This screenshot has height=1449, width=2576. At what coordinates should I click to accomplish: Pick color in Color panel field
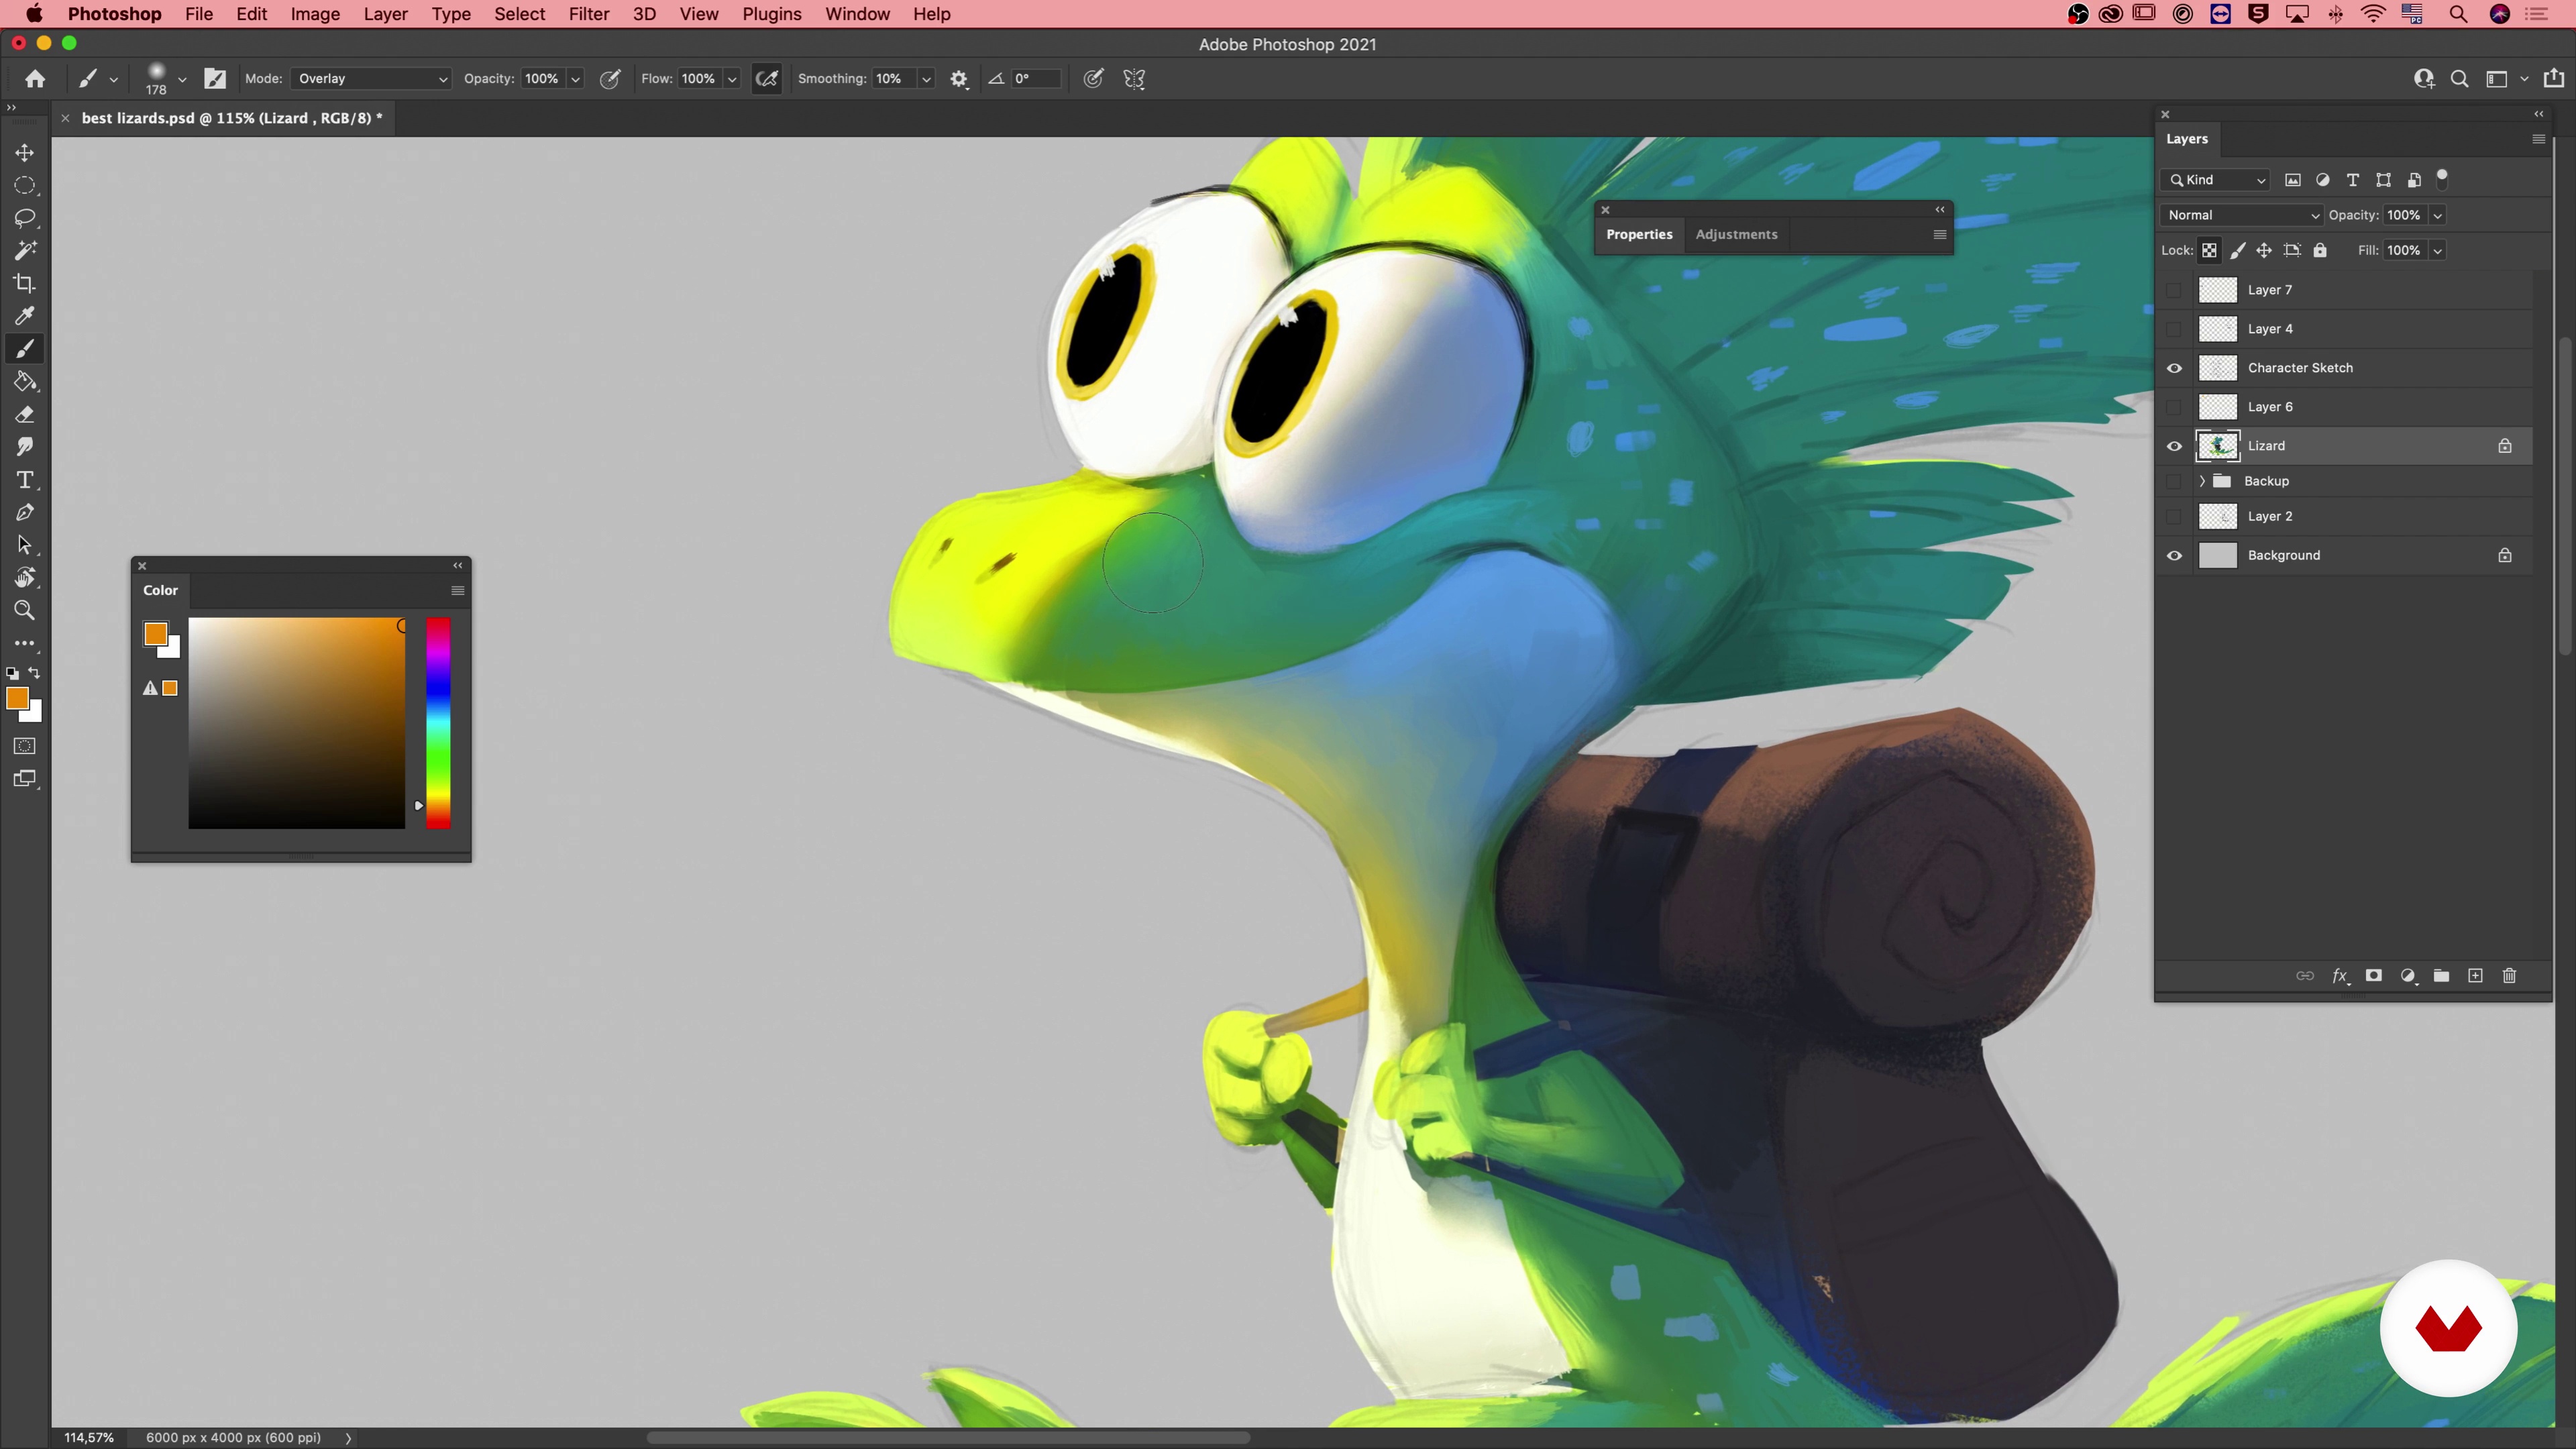297,723
